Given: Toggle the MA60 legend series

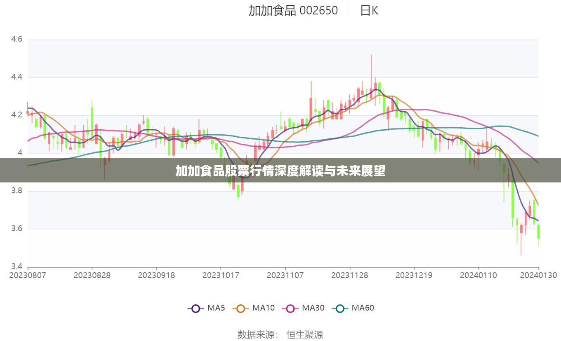Looking at the screenshot, I should point(353,308).
